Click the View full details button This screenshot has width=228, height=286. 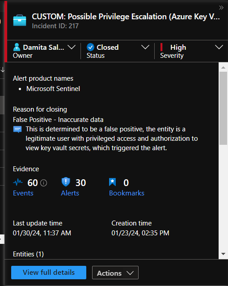click(x=49, y=273)
